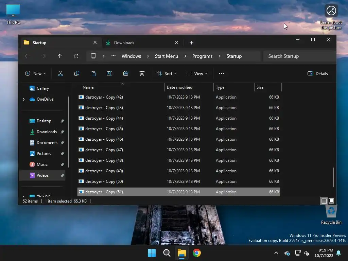
Task: Select file destroyer - Copy (42)
Action: pos(179,97)
